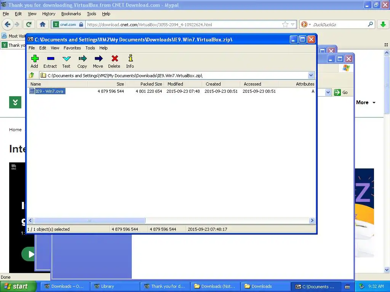Image resolution: width=390 pixels, height=292 pixels.
Task: Open the 7-Zip File menu
Action: coord(32,48)
